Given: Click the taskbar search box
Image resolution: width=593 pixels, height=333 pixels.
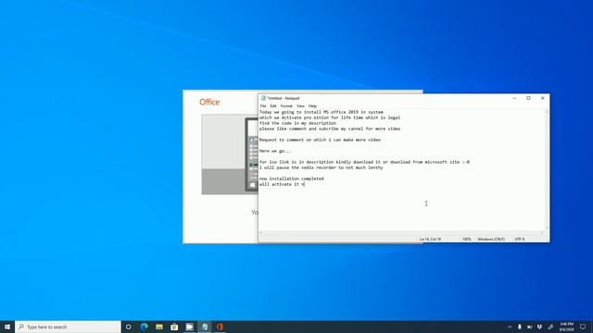Looking at the screenshot, I should coord(68,327).
